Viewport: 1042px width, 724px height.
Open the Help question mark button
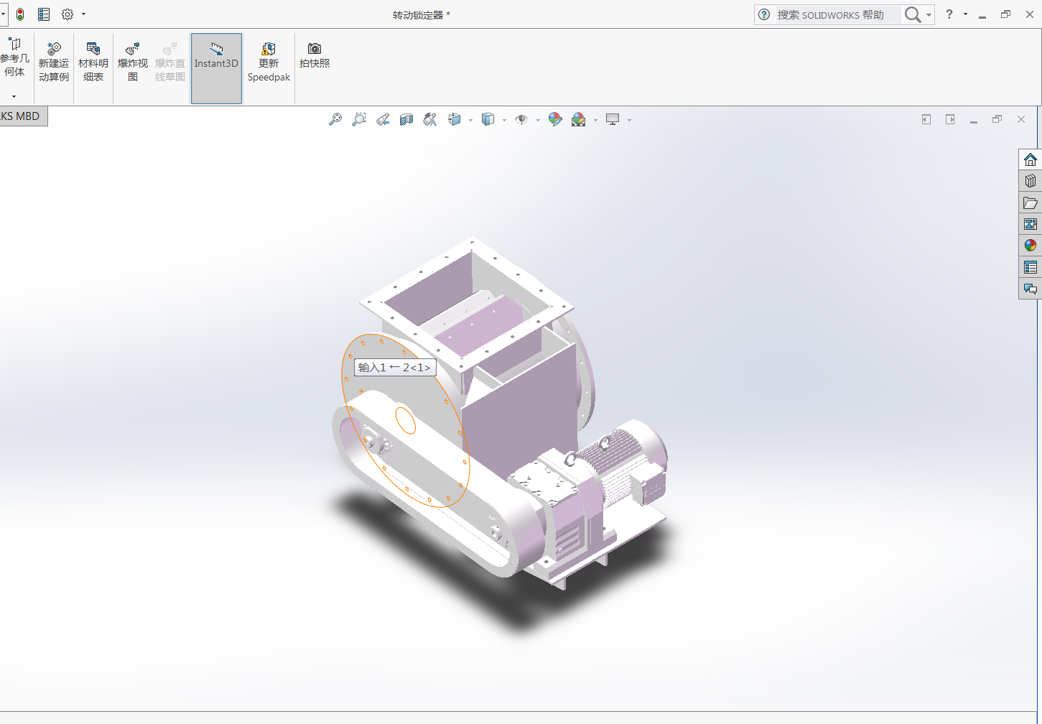949,14
